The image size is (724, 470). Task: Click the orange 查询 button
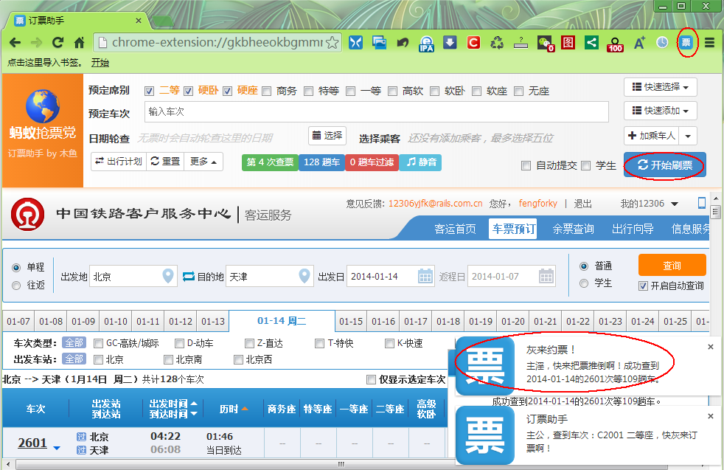pyautogui.click(x=672, y=266)
